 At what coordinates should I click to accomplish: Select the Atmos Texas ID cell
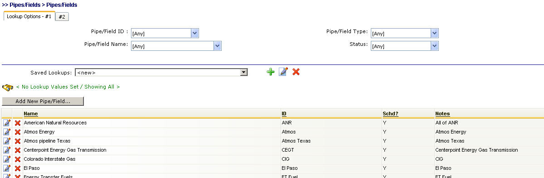pyautogui.click(x=296, y=141)
